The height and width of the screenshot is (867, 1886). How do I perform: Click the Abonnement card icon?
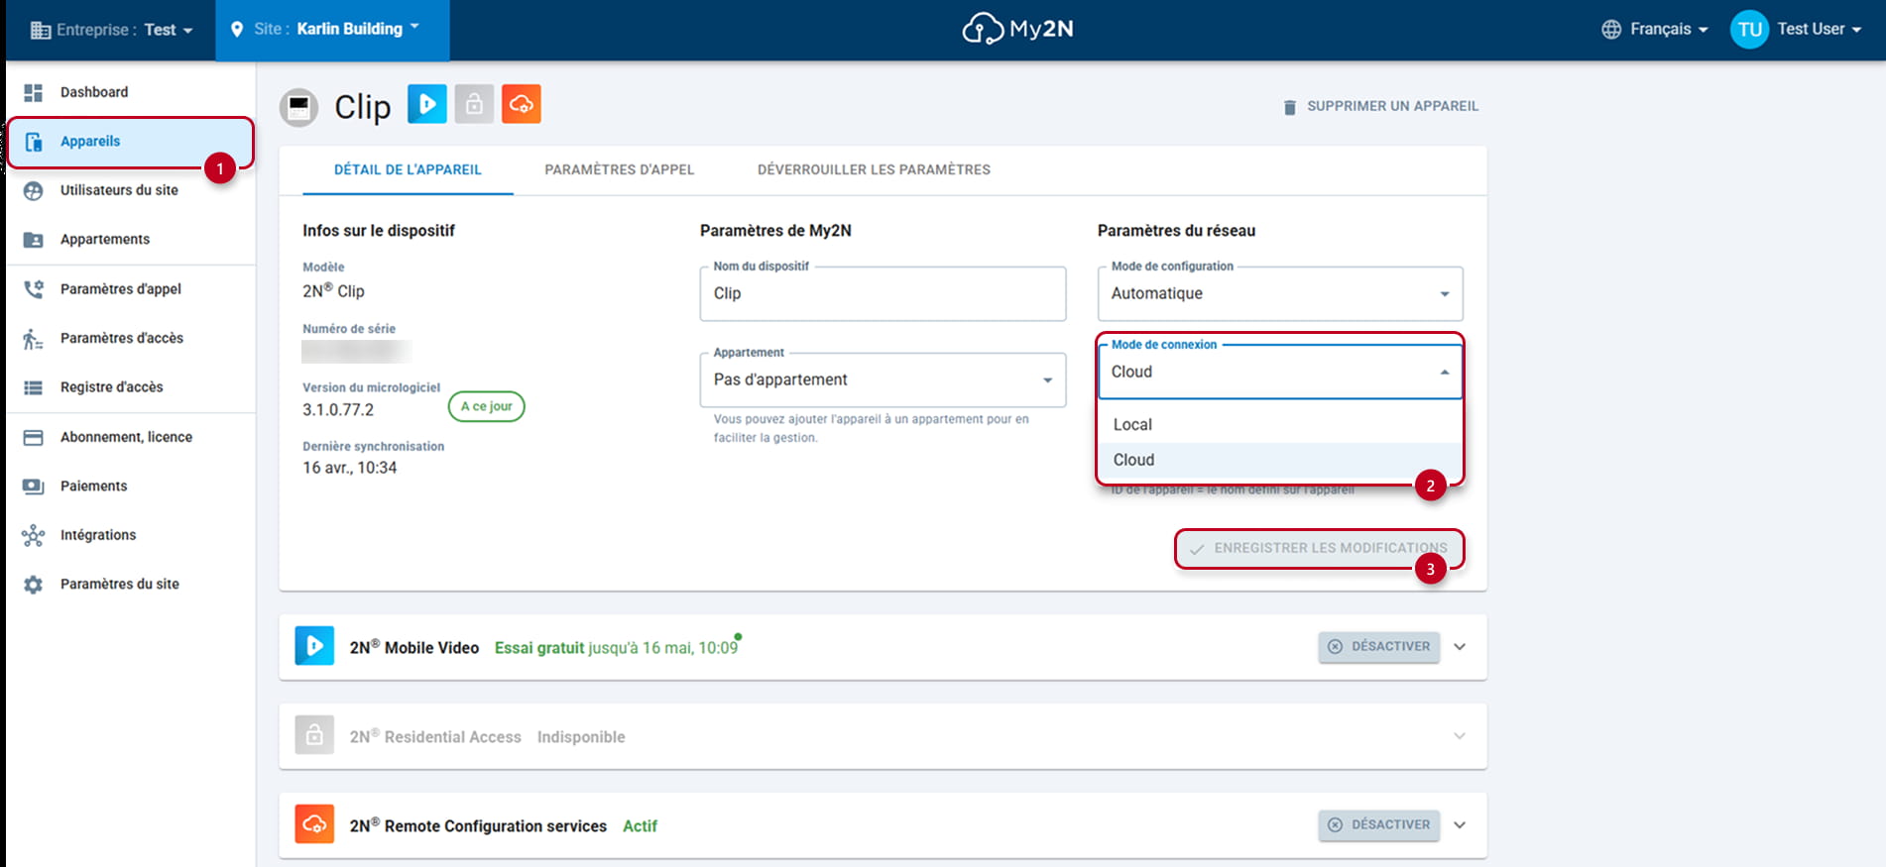[x=33, y=437]
